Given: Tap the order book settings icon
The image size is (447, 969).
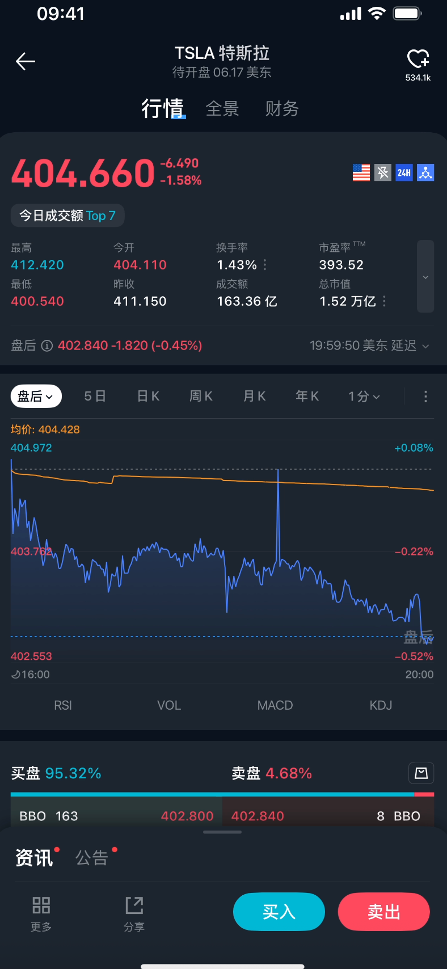Looking at the screenshot, I should pos(421,773).
